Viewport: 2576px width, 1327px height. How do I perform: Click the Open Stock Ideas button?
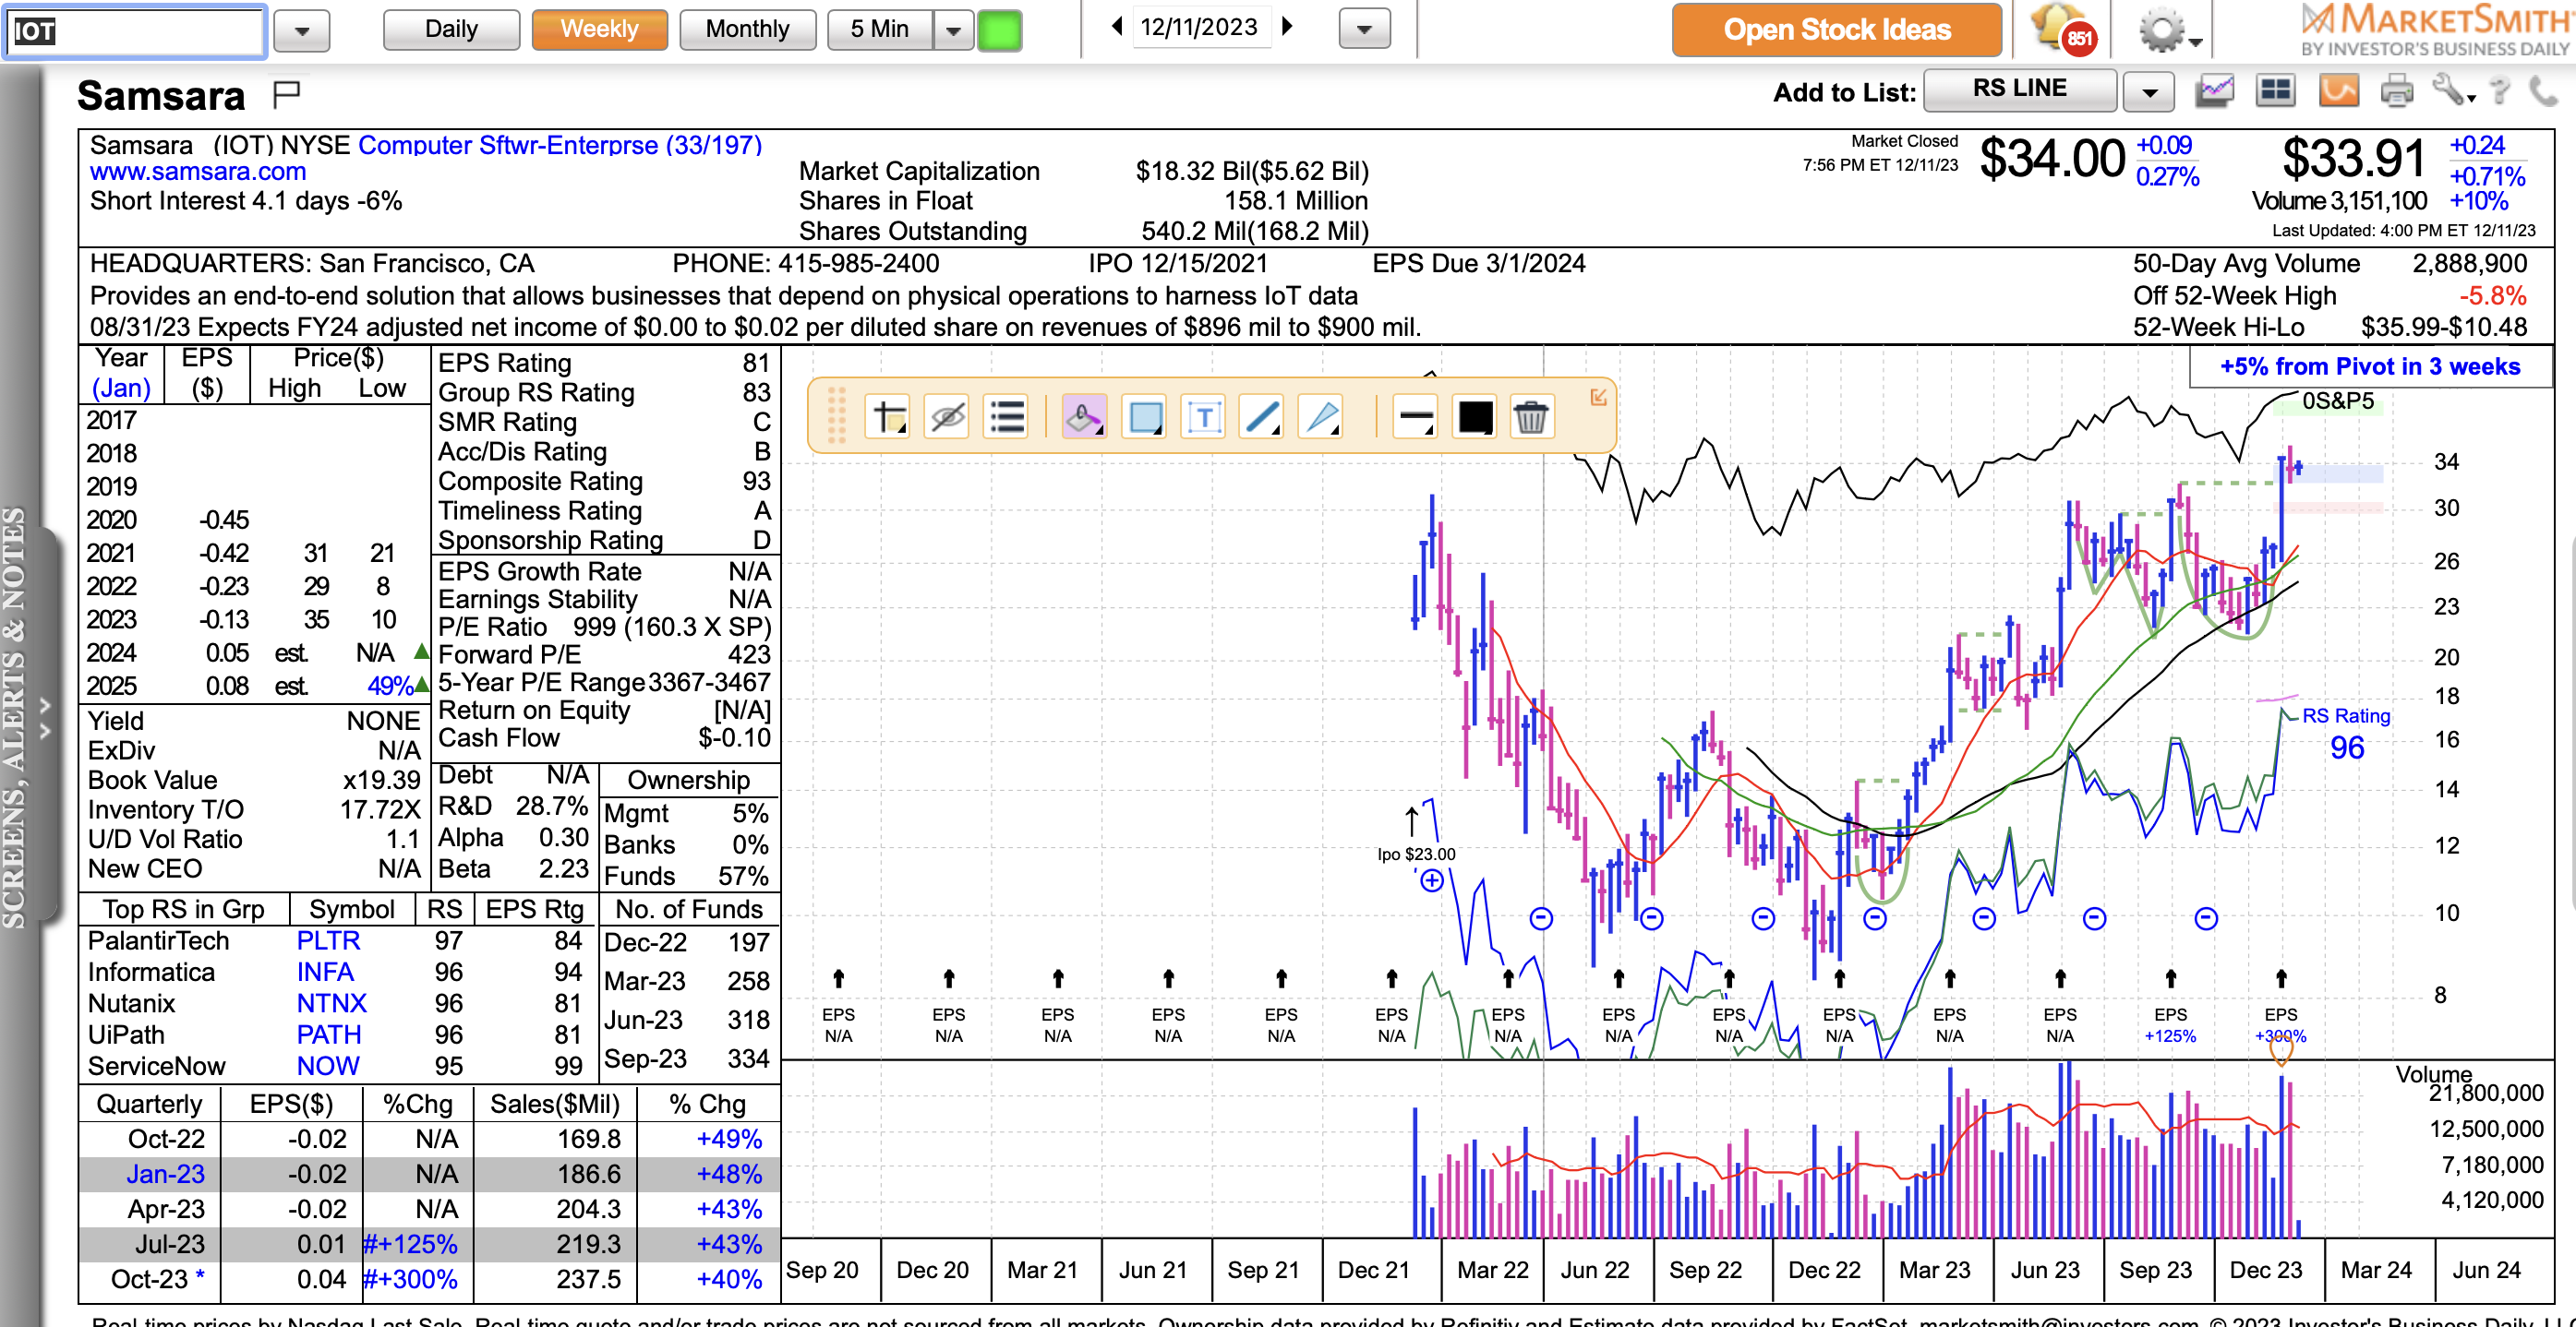tap(1836, 30)
